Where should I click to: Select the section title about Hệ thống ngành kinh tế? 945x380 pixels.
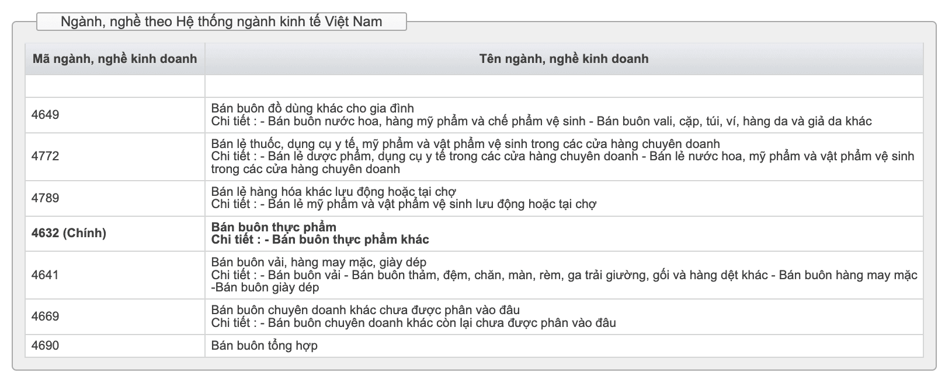(221, 22)
